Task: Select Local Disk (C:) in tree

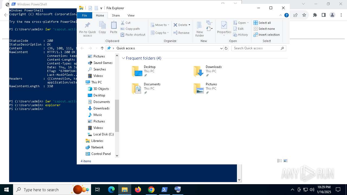Action: [x=101, y=134]
